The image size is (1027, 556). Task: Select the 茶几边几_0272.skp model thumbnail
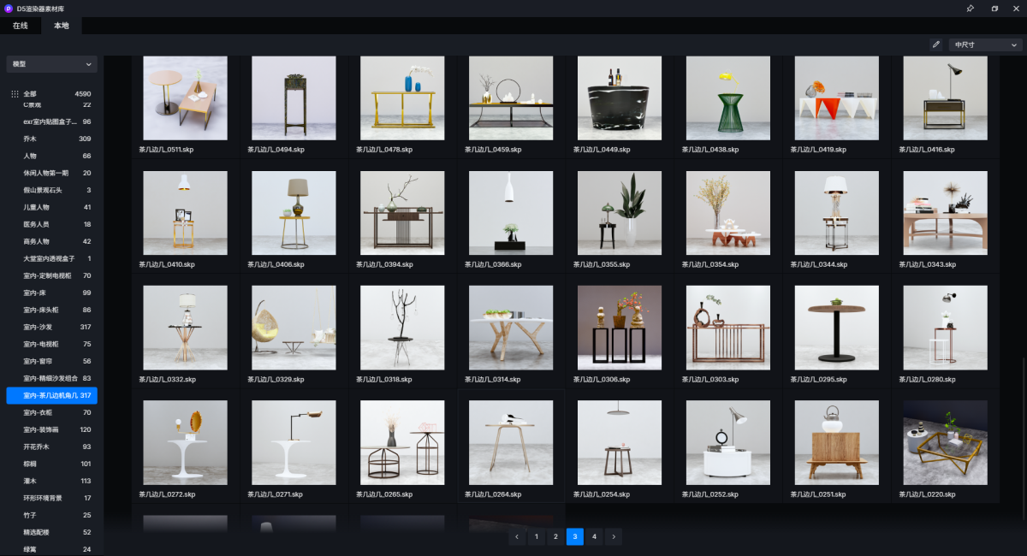[185, 442]
